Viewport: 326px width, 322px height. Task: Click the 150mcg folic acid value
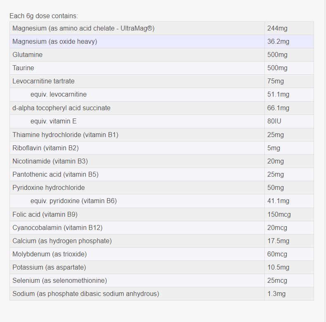(x=279, y=215)
